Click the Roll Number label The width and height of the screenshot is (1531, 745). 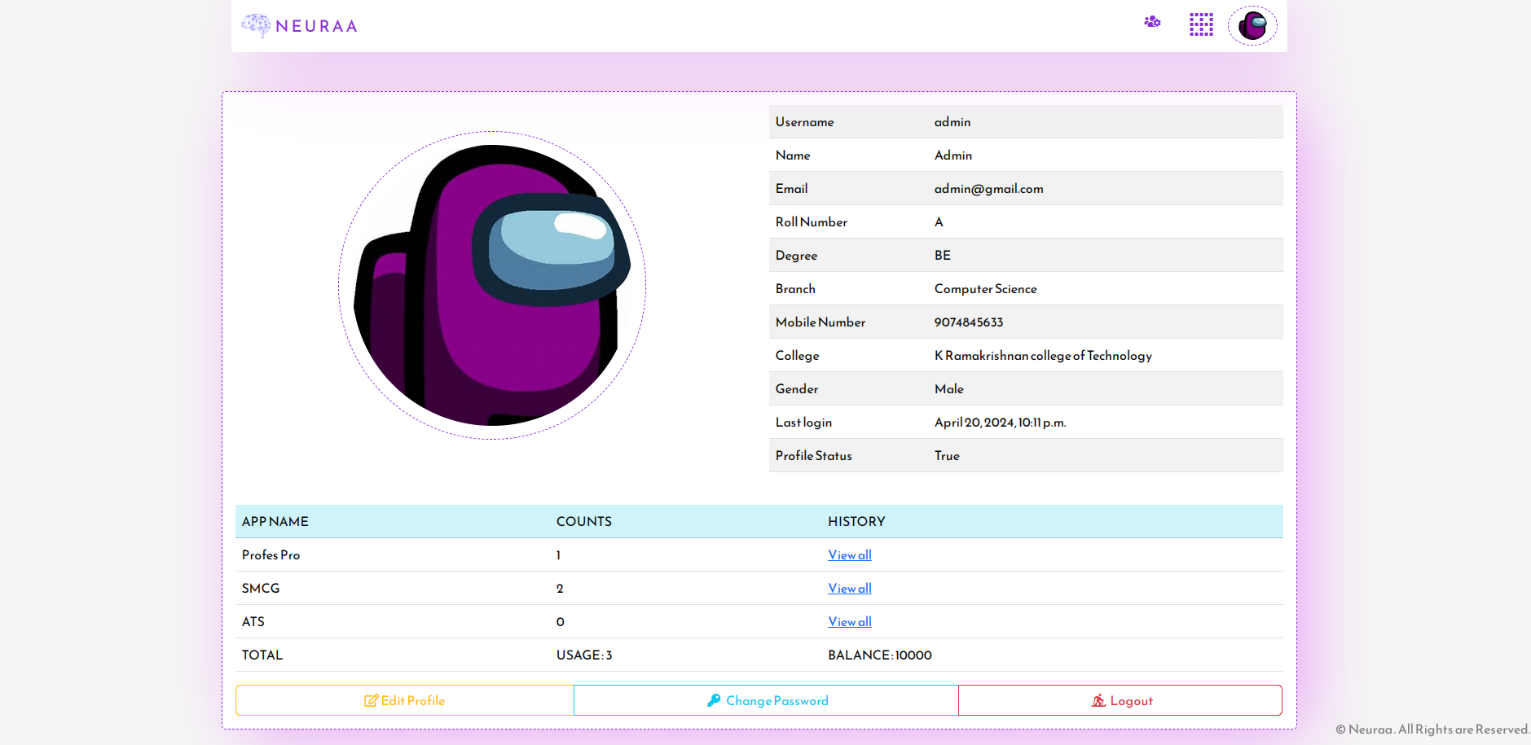pos(812,222)
